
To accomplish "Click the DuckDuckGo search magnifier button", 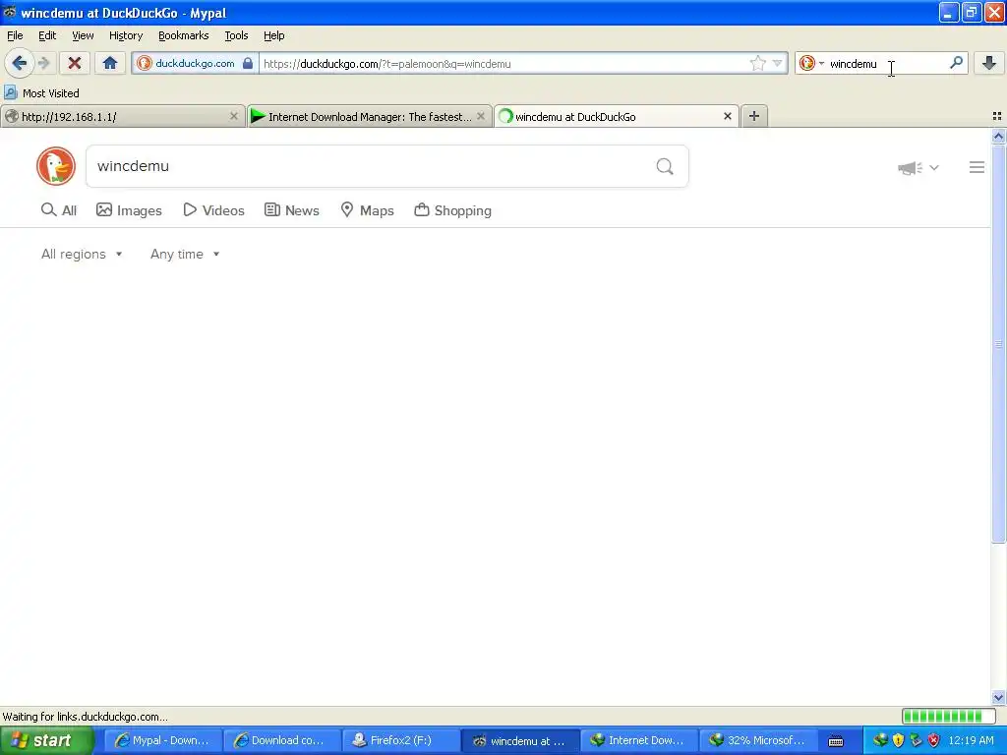I will [x=665, y=166].
